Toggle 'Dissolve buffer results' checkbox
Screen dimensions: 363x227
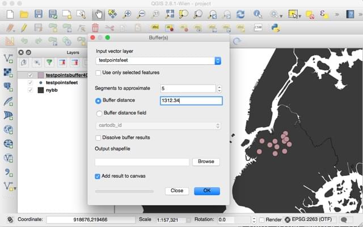(x=99, y=138)
